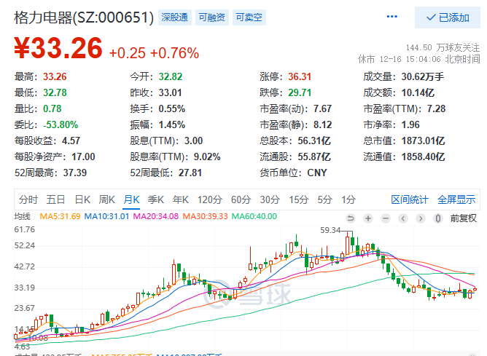The width and height of the screenshot is (487, 356).
Task: Switch to the 五日 chart tab
Action: click(x=55, y=199)
